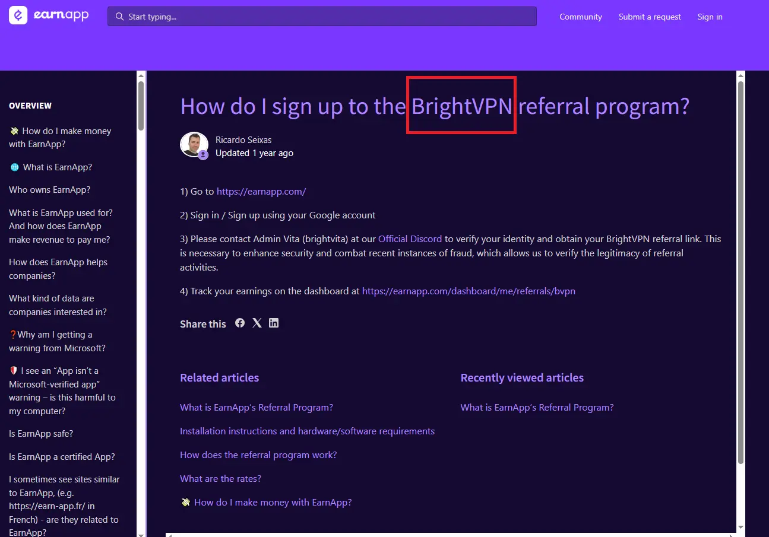Open the Official Discord link
769x537 pixels.
click(x=410, y=239)
